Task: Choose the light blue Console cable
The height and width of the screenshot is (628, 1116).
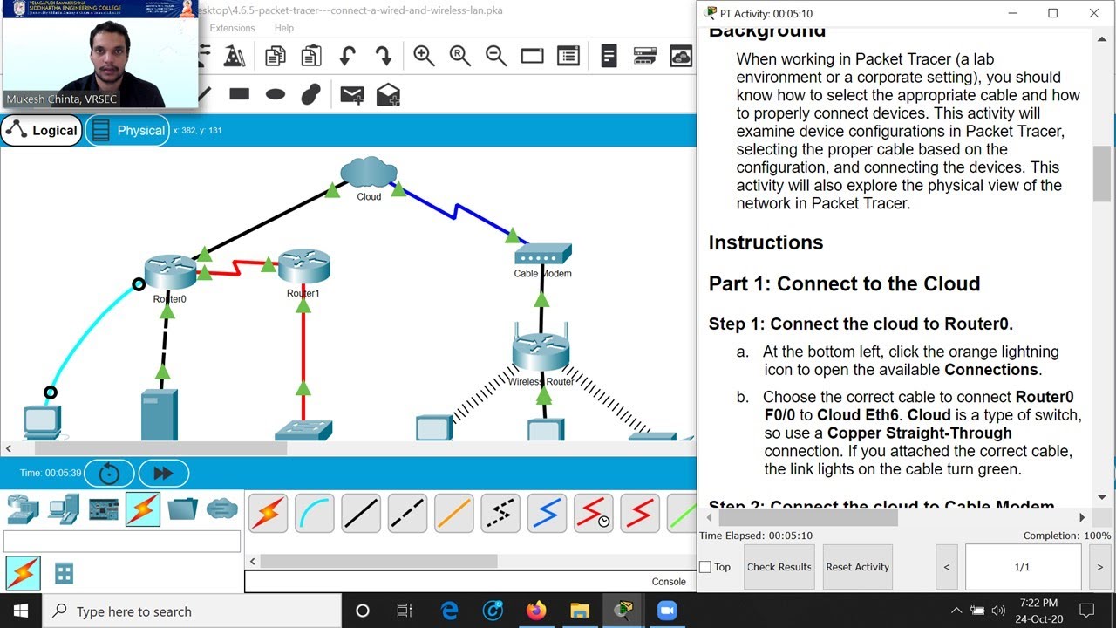Action: [x=315, y=514]
